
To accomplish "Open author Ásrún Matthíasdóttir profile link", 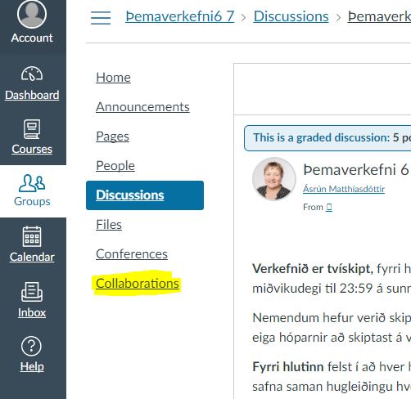I will 344,189.
